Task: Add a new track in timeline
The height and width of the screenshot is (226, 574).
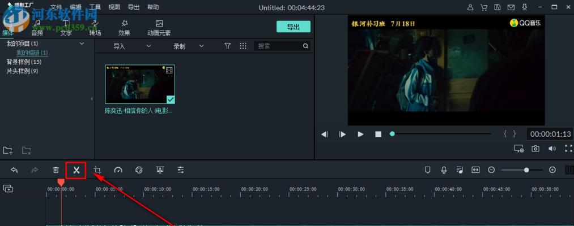Action: pyautogui.click(x=8, y=189)
